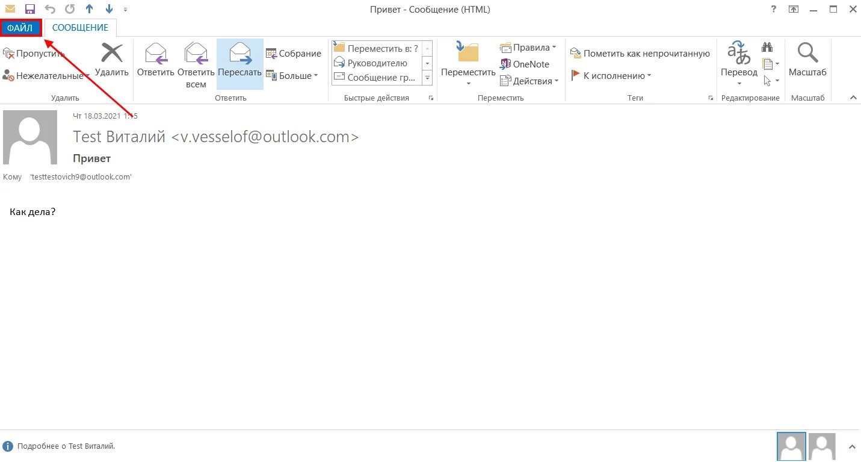Click the info icon in the people pane

pos(8,446)
